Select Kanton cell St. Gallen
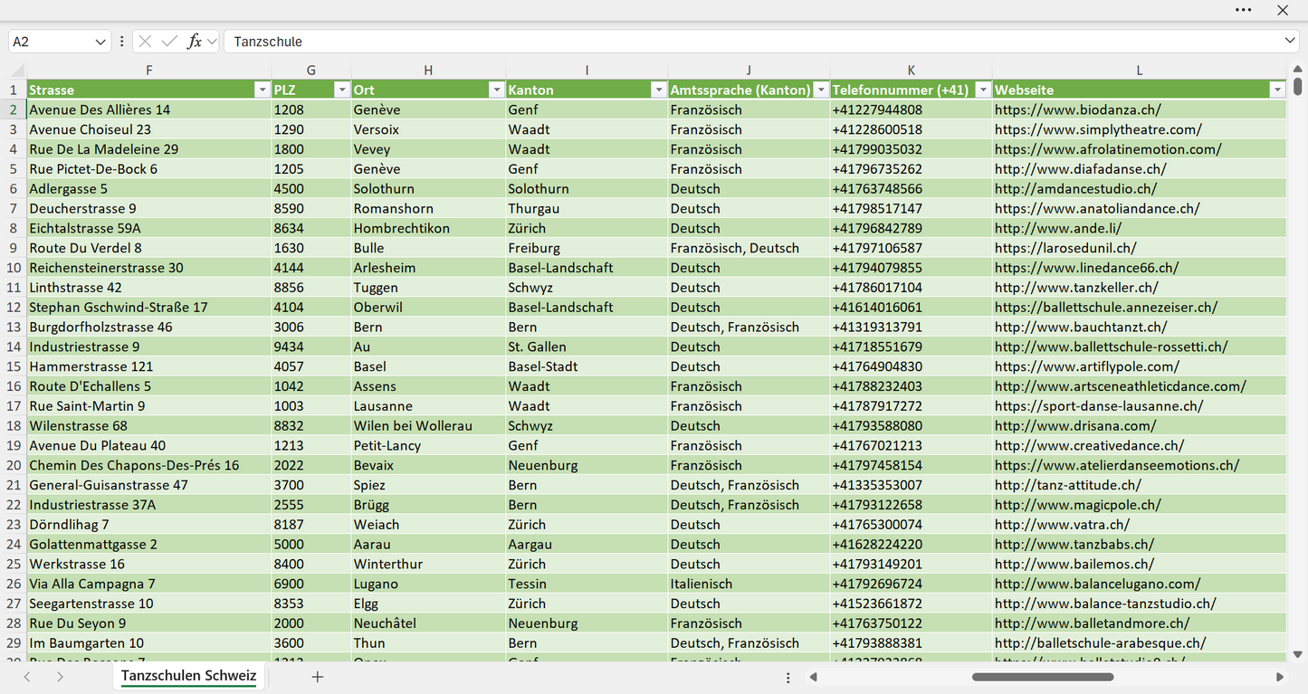This screenshot has height=694, width=1308. tap(587, 347)
